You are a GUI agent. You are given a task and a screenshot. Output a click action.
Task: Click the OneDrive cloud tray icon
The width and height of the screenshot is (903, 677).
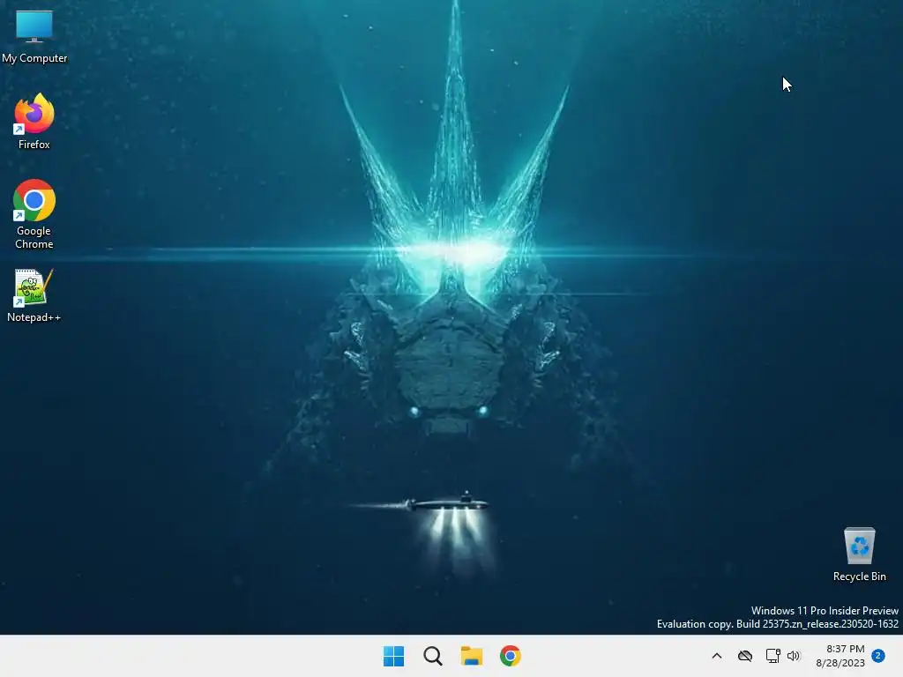(745, 656)
